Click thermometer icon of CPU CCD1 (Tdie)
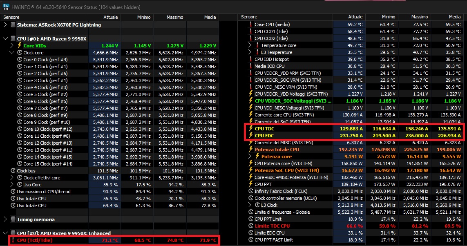 (x=251, y=31)
